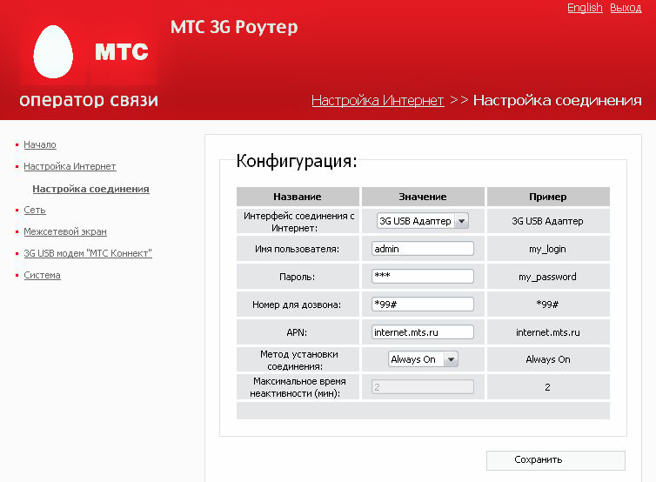Screen dimensions: 656x482
Task: Click the my_login example text
Action: [547, 249]
